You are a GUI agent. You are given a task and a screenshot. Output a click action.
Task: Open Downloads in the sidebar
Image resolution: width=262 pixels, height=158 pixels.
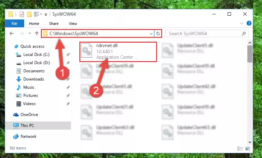pos(34,79)
